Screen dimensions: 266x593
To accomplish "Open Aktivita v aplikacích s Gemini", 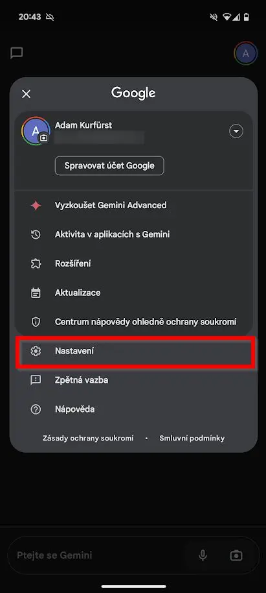I will pyautogui.click(x=133, y=234).
